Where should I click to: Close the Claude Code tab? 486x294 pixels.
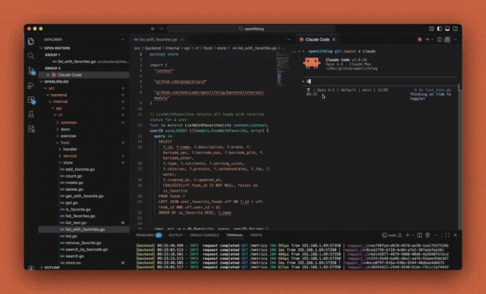click(334, 39)
